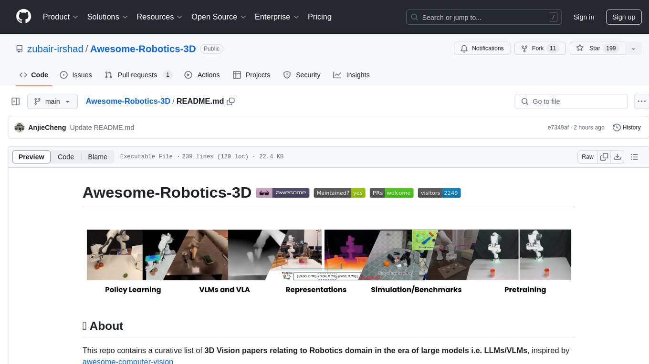Click the fork count 11
This screenshot has width=649, height=364.
pyautogui.click(x=553, y=49)
